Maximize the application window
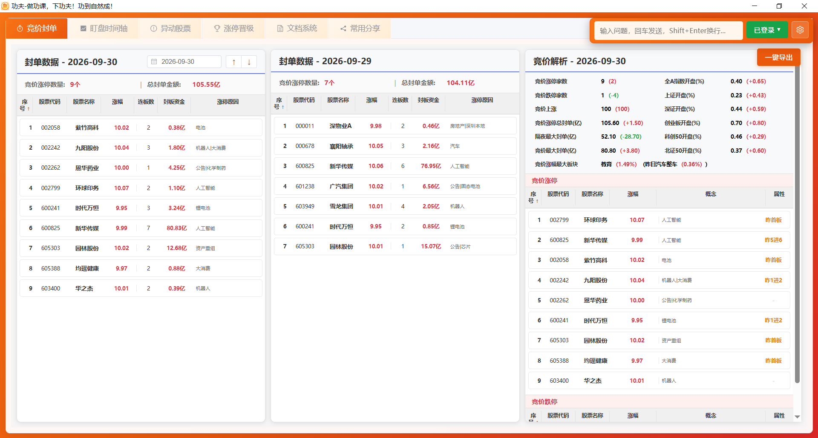The height and width of the screenshot is (438, 818). click(779, 6)
